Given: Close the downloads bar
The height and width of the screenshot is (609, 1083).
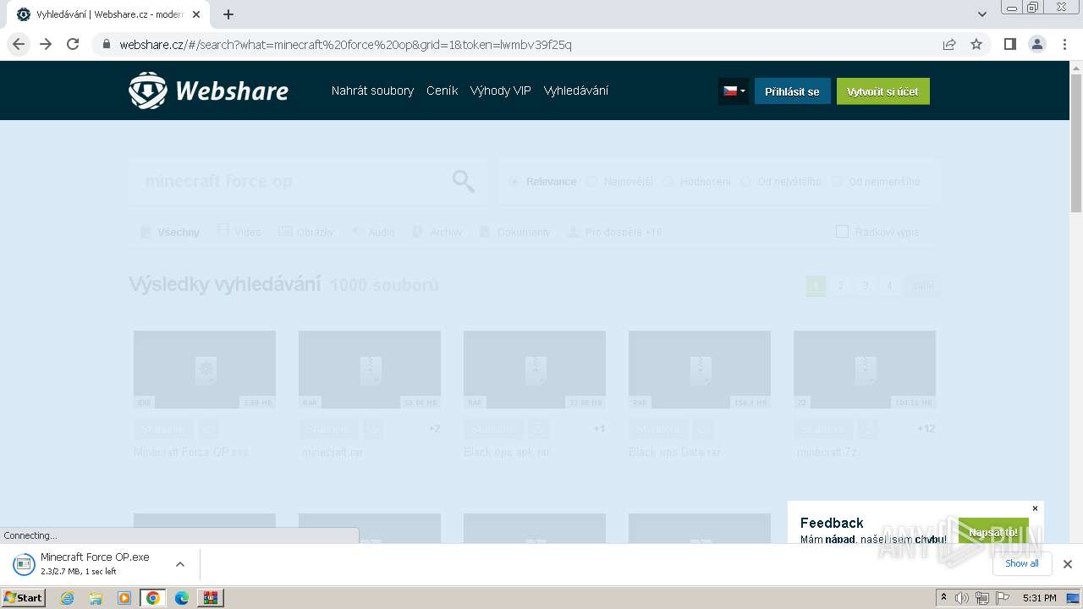Looking at the screenshot, I should point(1068,564).
